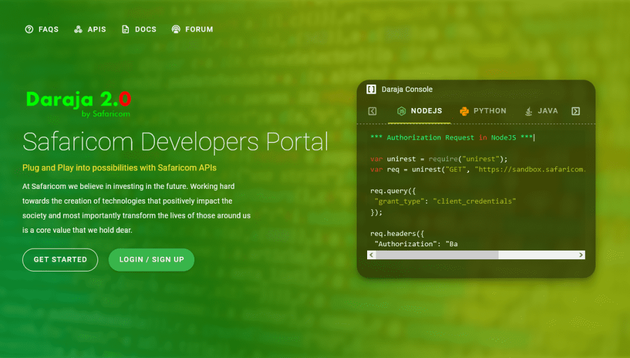Show more language tabs with right arrow
630x358 pixels.
[576, 111]
